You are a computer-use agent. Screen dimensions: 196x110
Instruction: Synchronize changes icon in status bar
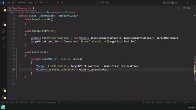click(x=17, y=102)
